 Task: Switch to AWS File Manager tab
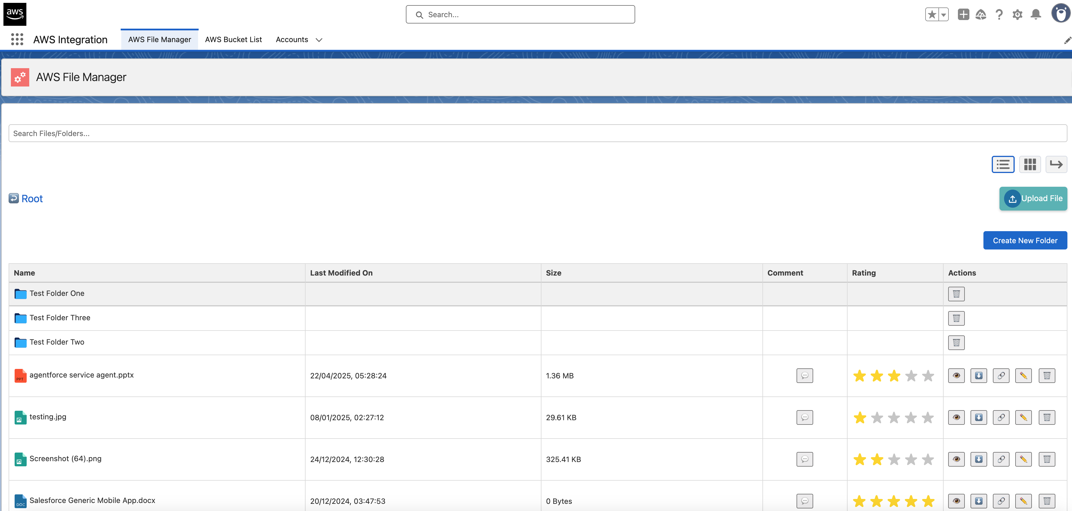pos(159,40)
